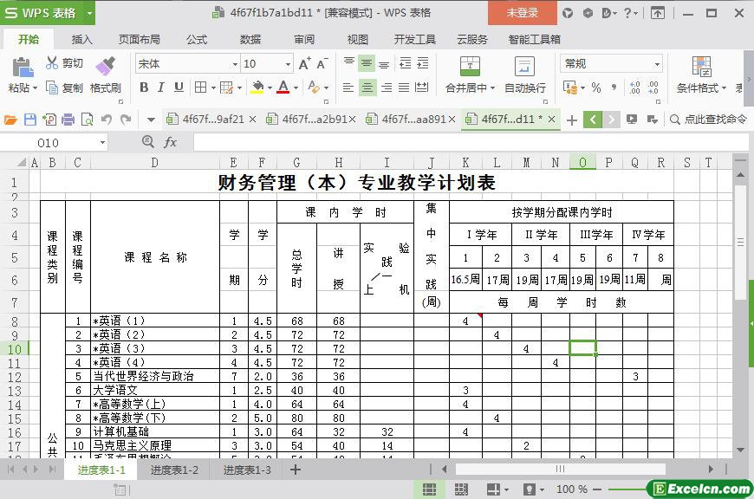Open the 数据 ribbon tab
754x499 pixels.
pyautogui.click(x=250, y=40)
